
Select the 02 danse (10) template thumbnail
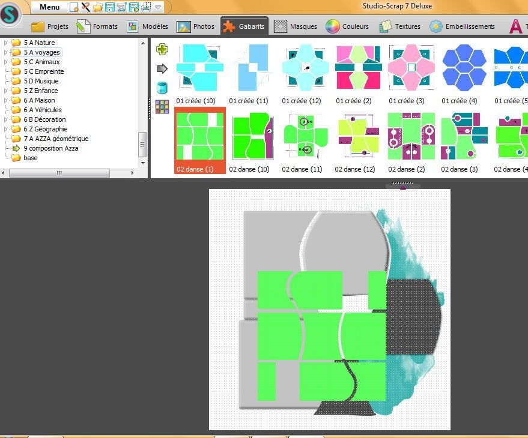click(252, 136)
